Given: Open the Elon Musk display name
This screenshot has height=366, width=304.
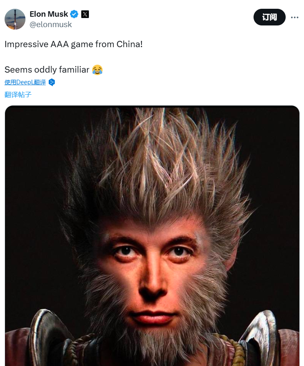Looking at the screenshot, I should (49, 14).
